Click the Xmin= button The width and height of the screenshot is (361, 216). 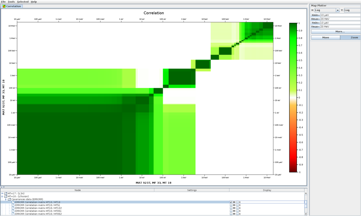(316, 15)
